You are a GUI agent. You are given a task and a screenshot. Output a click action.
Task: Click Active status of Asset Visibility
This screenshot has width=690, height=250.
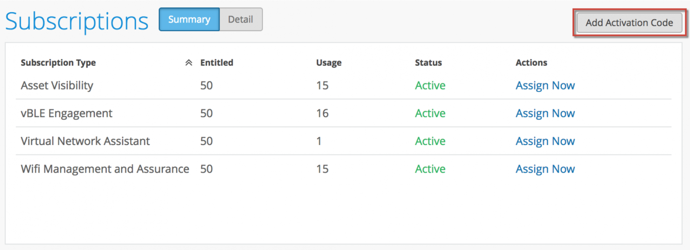pyautogui.click(x=430, y=85)
